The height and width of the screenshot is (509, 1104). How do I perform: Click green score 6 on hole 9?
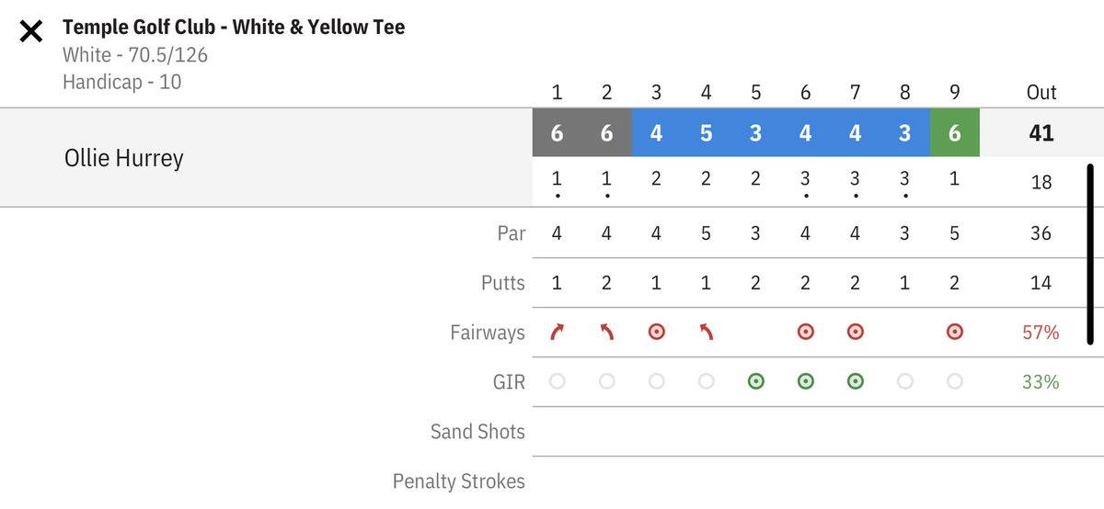(x=954, y=133)
